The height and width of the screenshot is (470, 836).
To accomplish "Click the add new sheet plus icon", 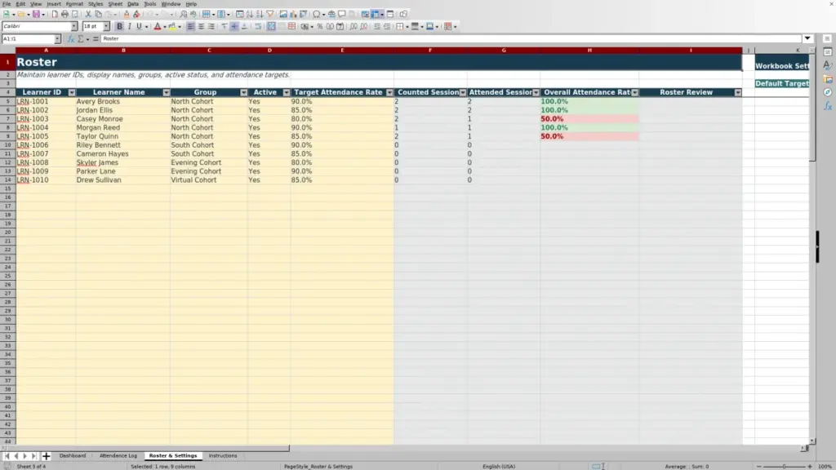I will (x=46, y=456).
